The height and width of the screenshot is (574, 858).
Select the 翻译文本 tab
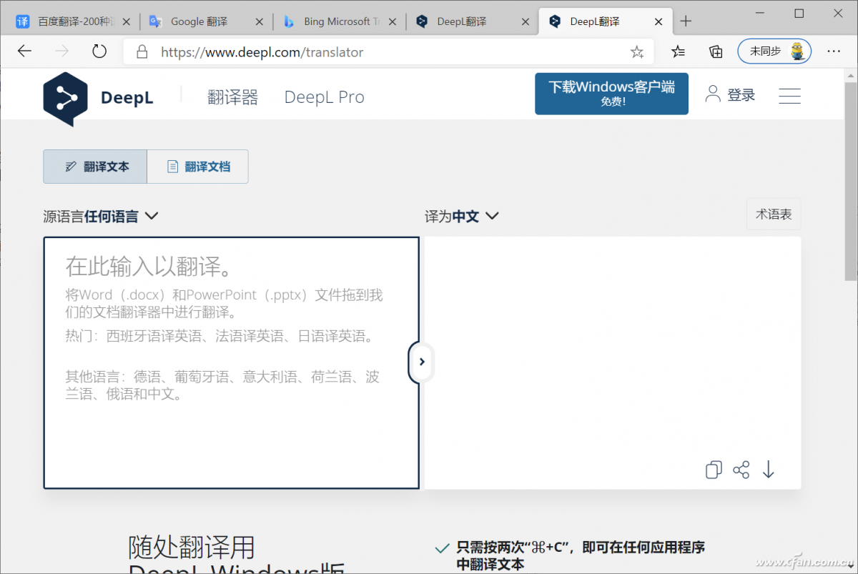click(95, 167)
